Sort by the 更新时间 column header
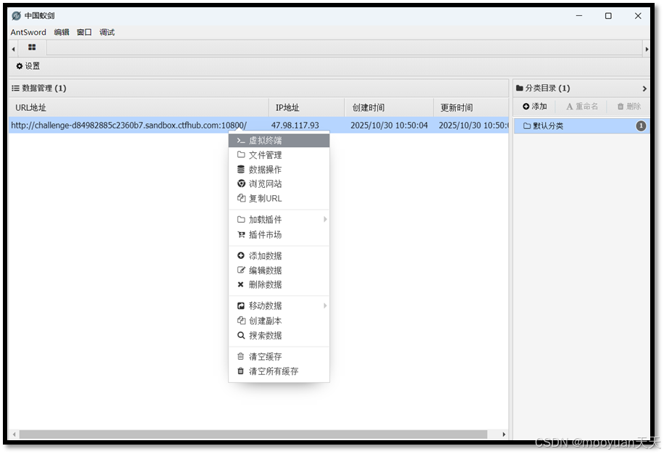The image size is (664, 454). (471, 107)
